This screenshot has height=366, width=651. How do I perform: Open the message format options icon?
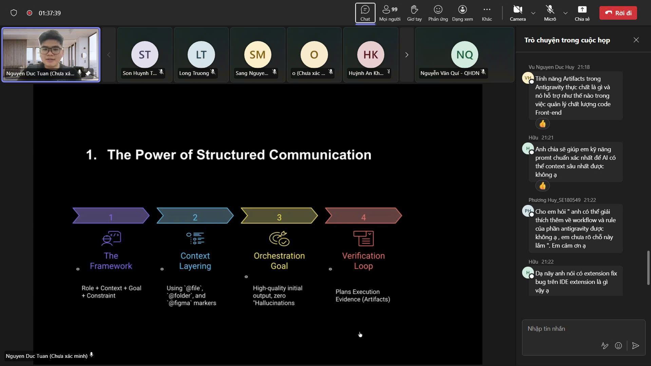(x=605, y=345)
